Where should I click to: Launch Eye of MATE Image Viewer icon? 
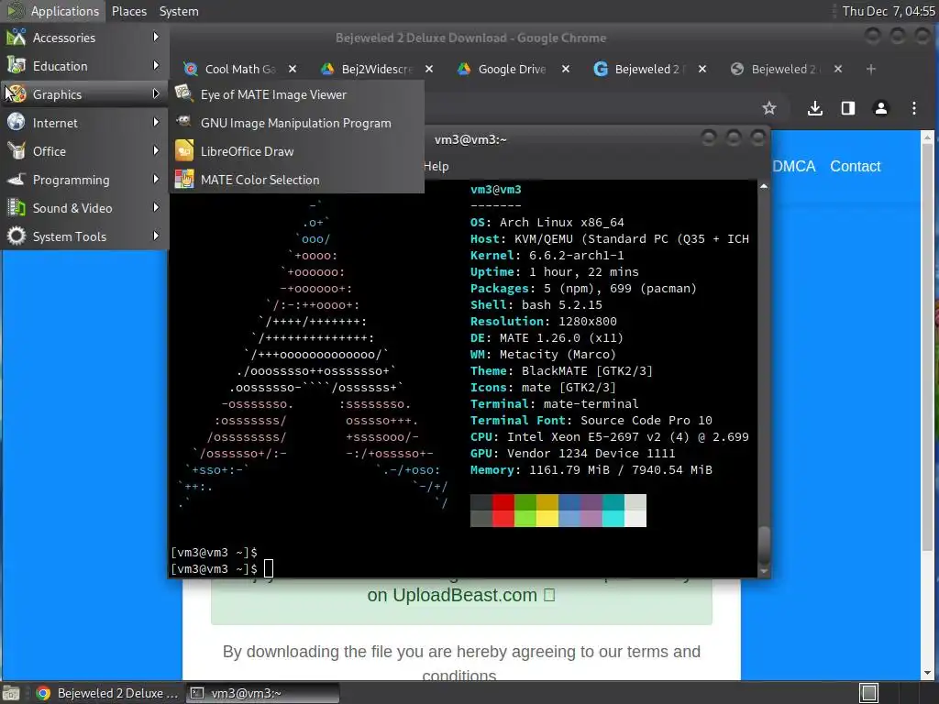[183, 94]
